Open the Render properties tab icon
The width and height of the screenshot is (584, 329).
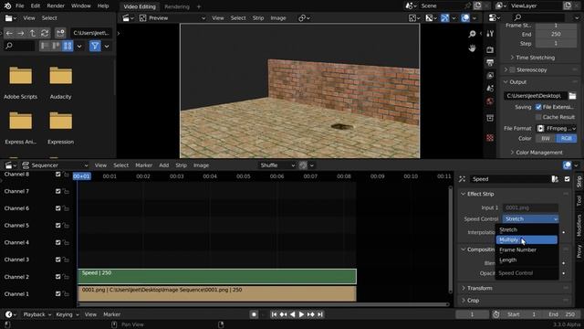(x=490, y=49)
